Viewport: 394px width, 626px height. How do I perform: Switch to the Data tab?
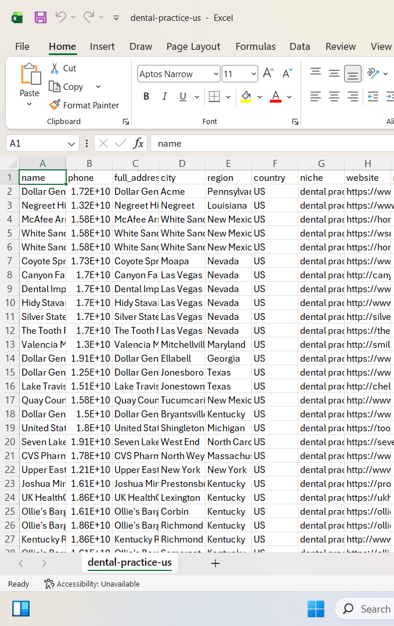299,47
